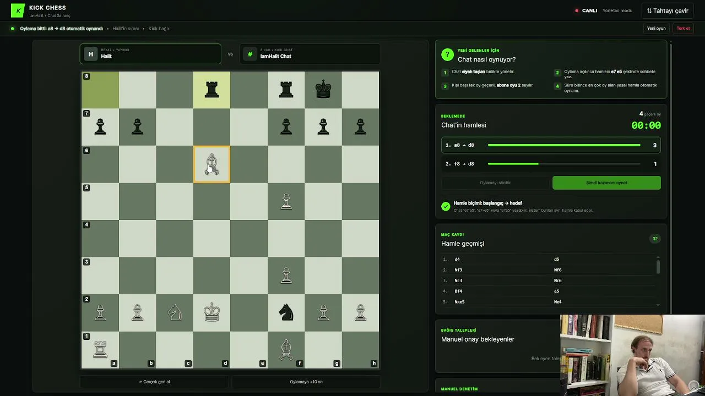Select the black pawn on g7
The image size is (705, 396).
coord(323,127)
